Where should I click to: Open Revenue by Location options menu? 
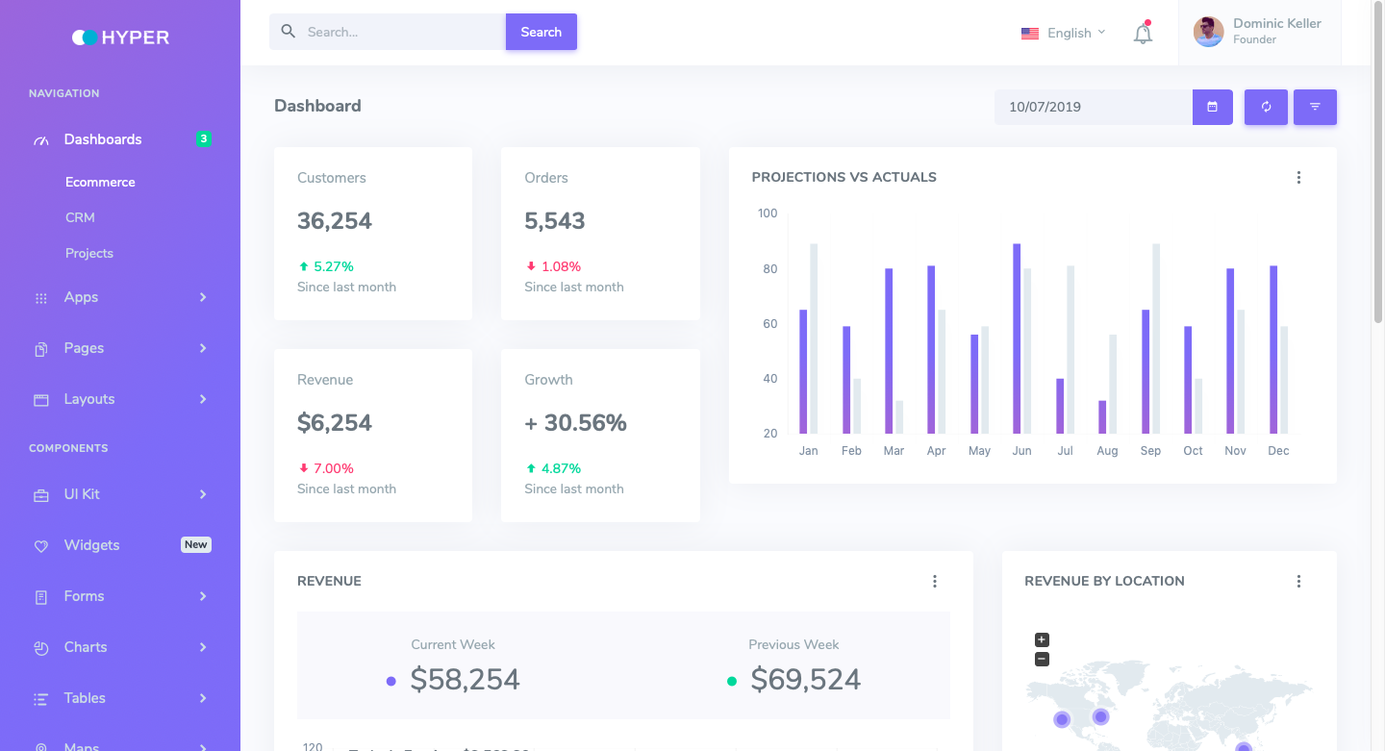point(1298,581)
